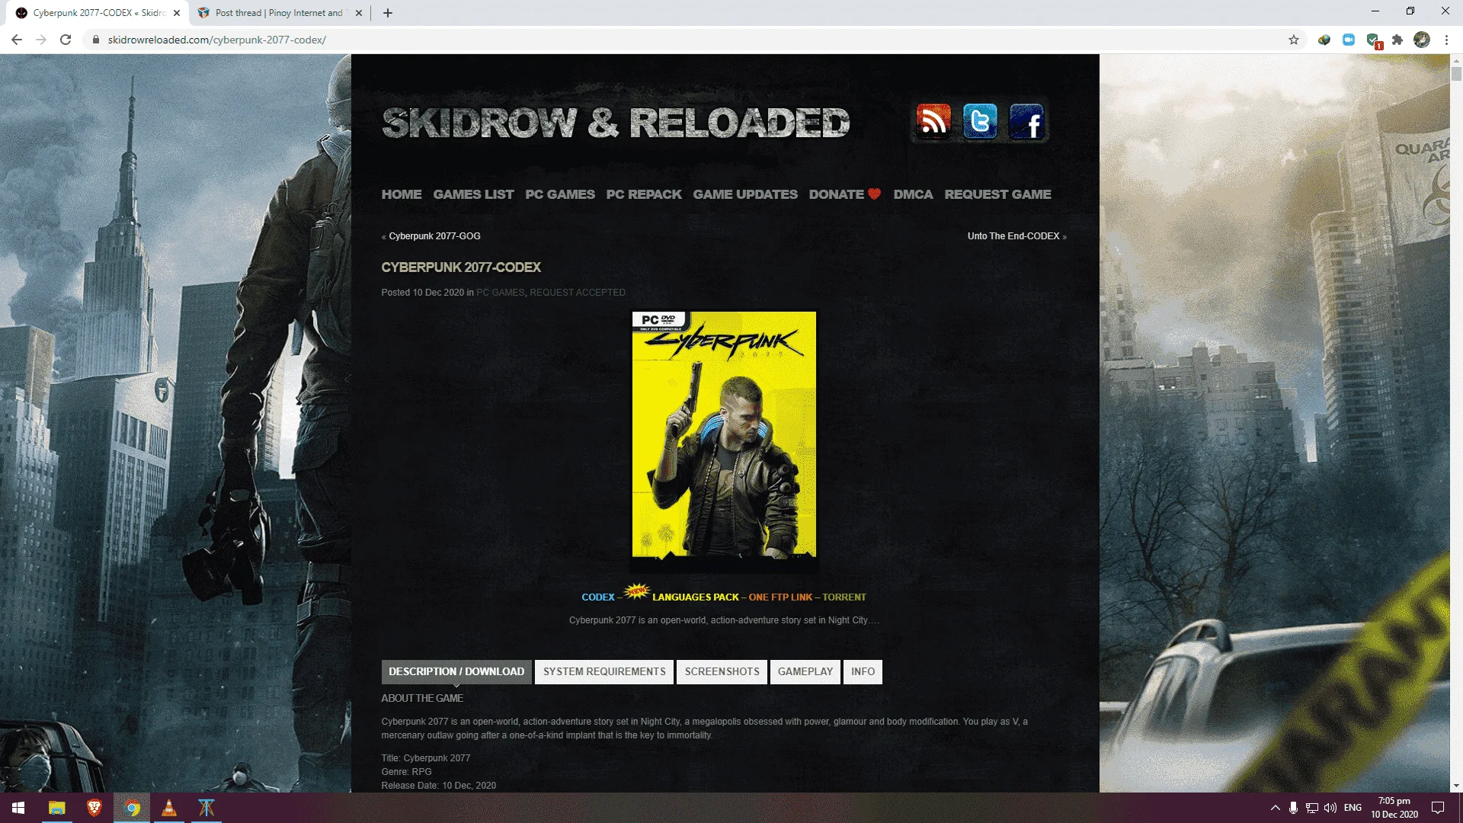Go forward in browser history
This screenshot has width=1463, height=823.
click(x=41, y=40)
